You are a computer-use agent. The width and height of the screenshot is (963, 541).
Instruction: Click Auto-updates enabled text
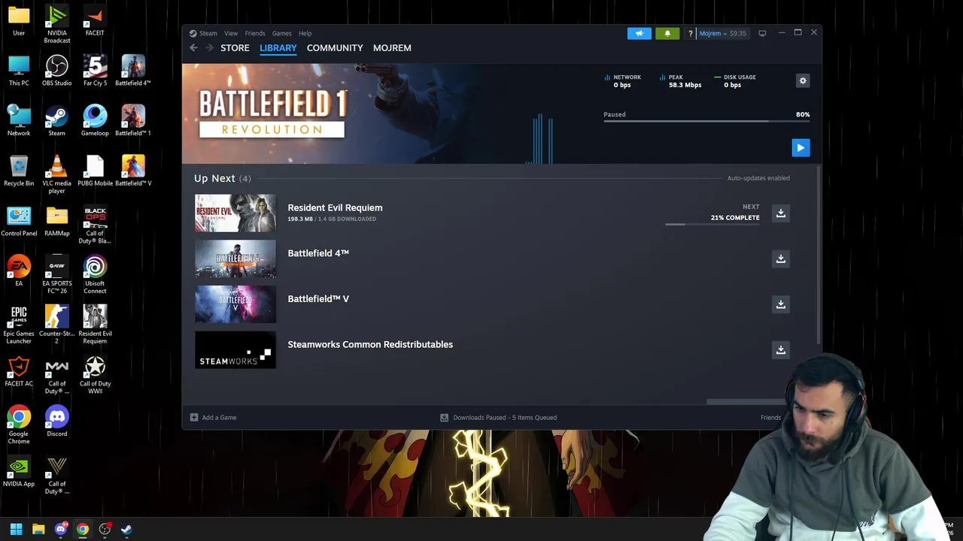click(758, 178)
